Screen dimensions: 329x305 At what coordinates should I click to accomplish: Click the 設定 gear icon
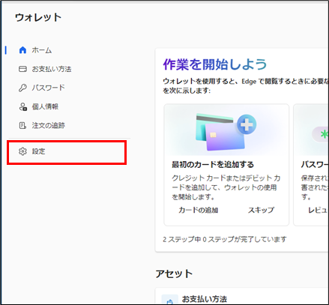click(22, 151)
